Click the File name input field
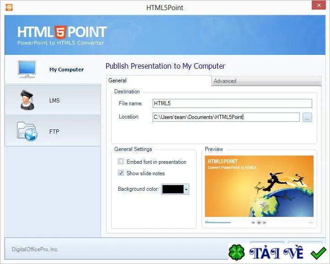Image resolution: width=330 pixels, height=264 pixels. click(232, 103)
